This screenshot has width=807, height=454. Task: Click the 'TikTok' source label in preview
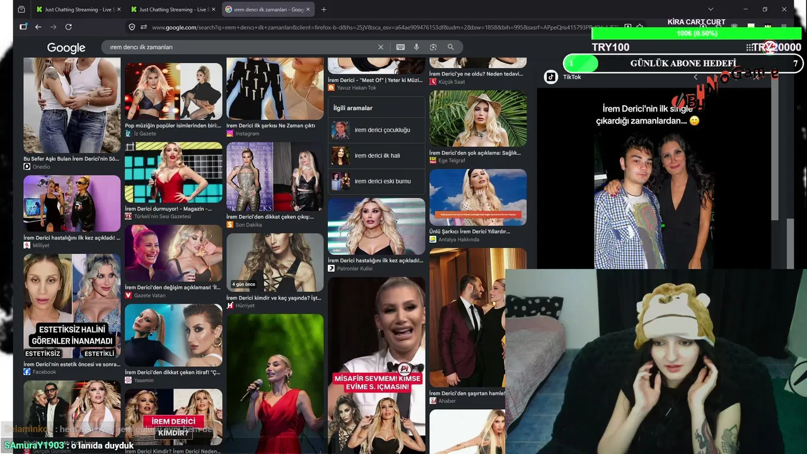572,77
